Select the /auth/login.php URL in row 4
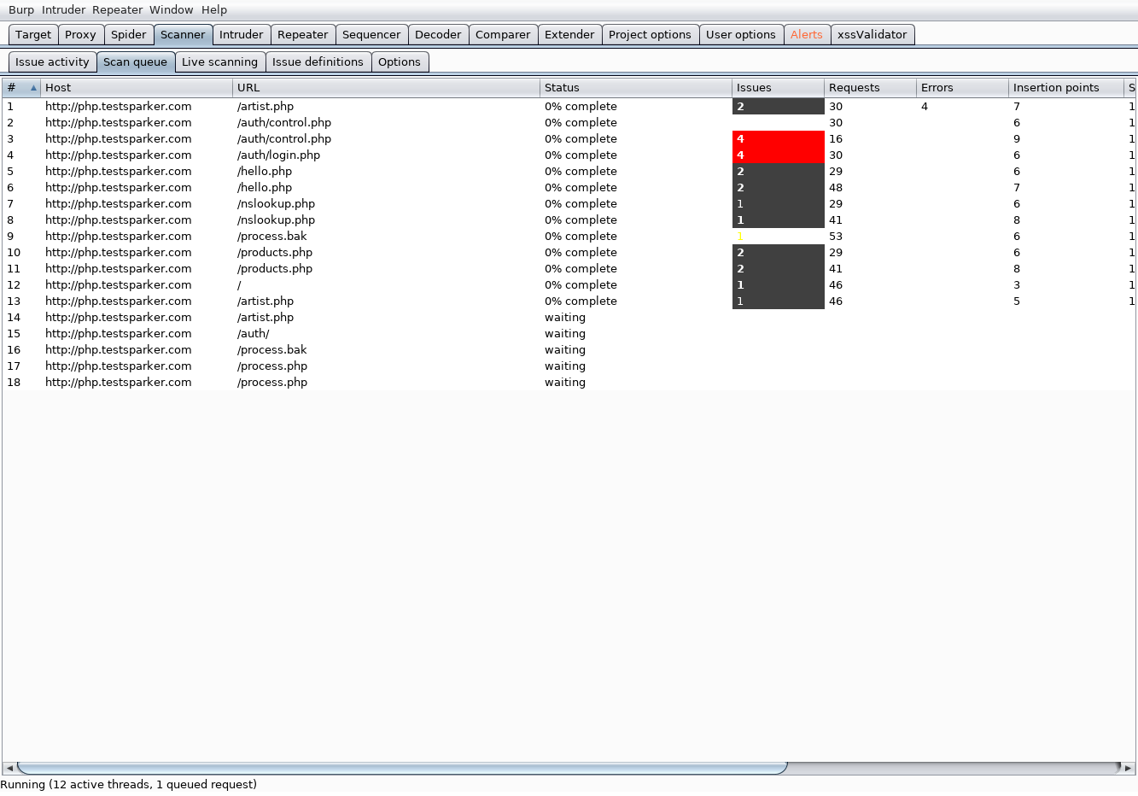Screen dimensions: 1138x796 coord(279,155)
